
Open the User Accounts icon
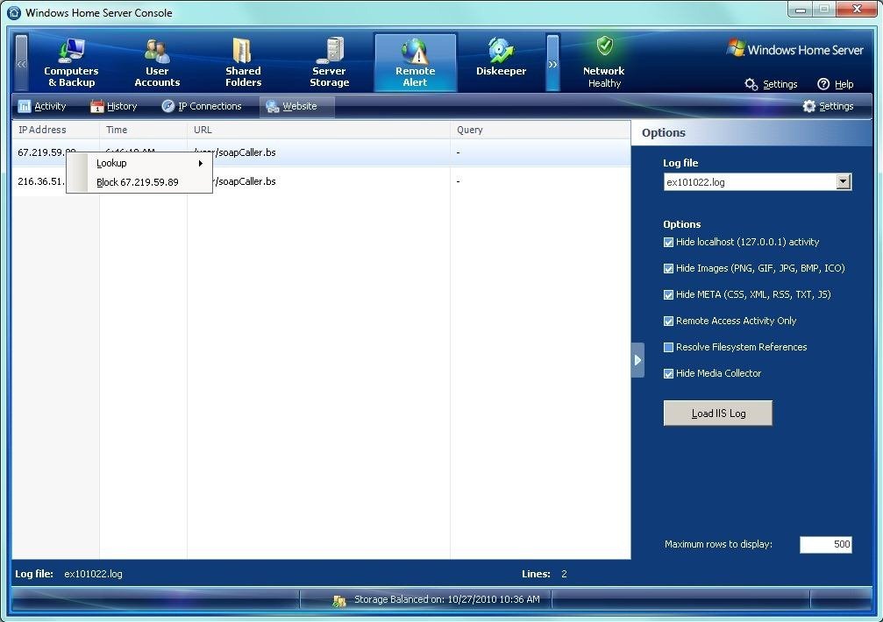[x=157, y=50]
